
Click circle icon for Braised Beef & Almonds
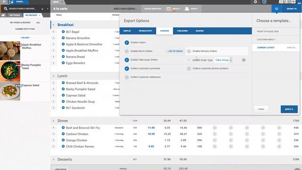(63, 83)
